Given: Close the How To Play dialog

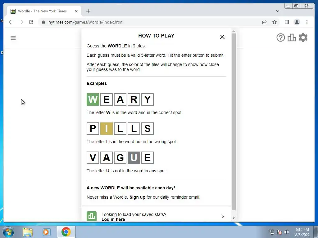Looking at the screenshot, I should click(222, 37).
